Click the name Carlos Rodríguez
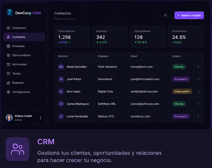 click(x=78, y=104)
